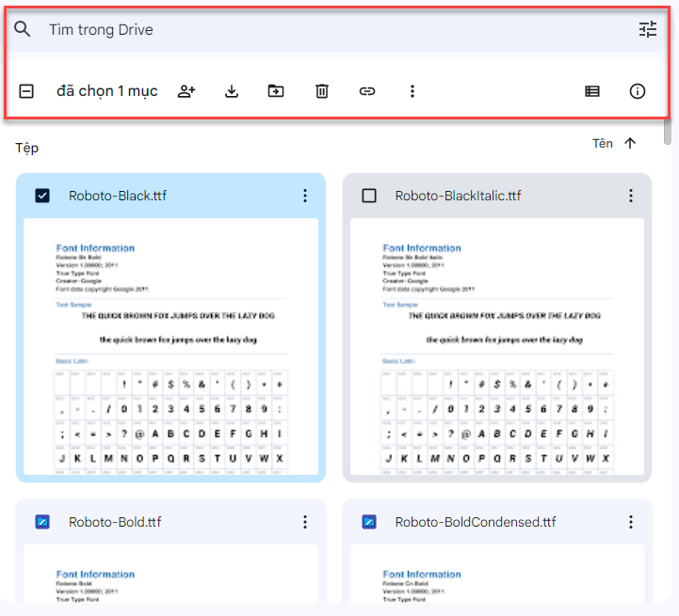Open Roboto-BlackItalic.ttf more options menu
This screenshot has width=679, height=616.
(631, 196)
